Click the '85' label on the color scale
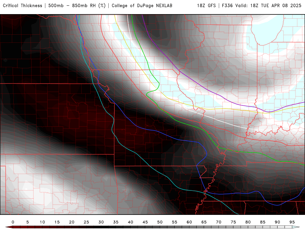 [263, 222]
